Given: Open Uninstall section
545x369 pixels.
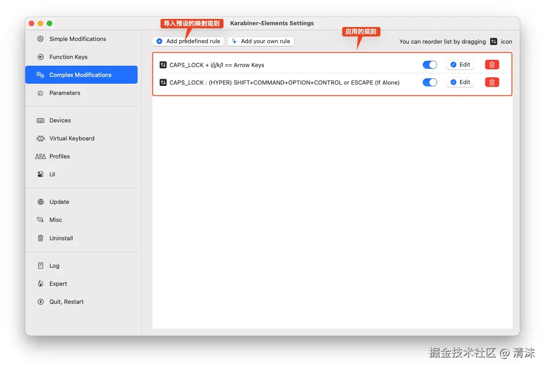Looking at the screenshot, I should (81, 238).
